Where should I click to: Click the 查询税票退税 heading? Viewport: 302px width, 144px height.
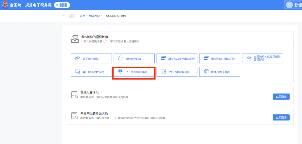tap(90, 93)
